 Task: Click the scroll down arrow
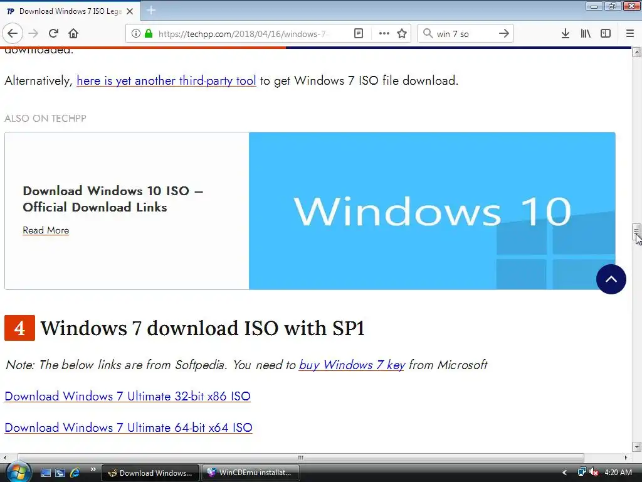636,447
